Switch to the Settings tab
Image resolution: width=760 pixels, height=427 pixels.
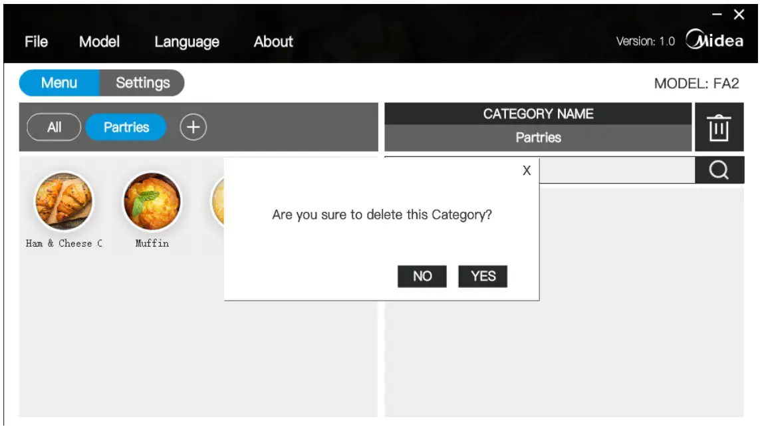143,82
